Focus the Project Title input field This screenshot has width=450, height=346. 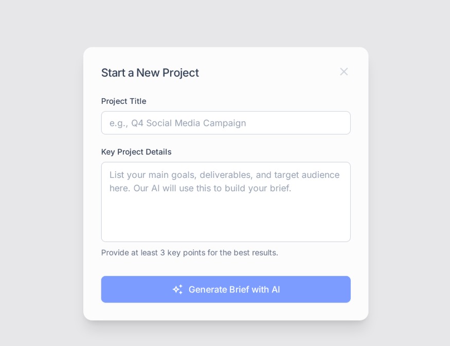pyautogui.click(x=226, y=123)
